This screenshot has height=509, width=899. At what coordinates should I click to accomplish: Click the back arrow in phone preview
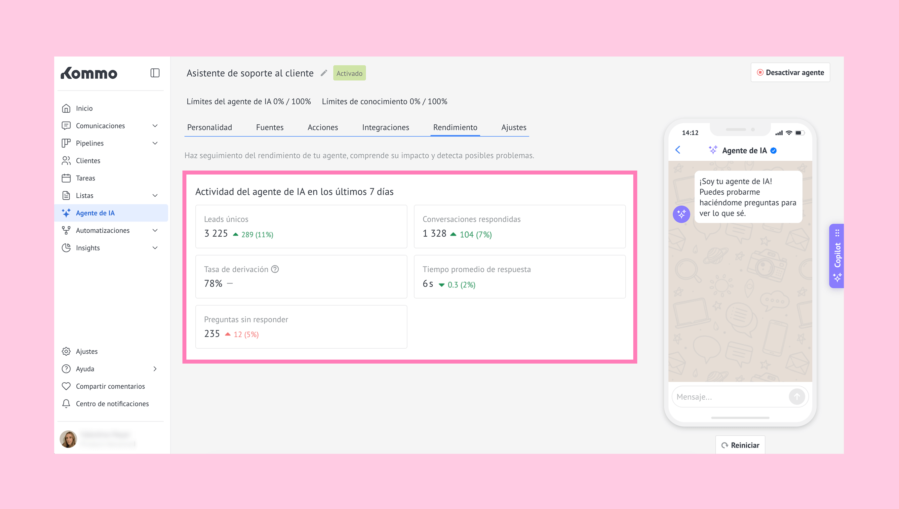pyautogui.click(x=678, y=150)
